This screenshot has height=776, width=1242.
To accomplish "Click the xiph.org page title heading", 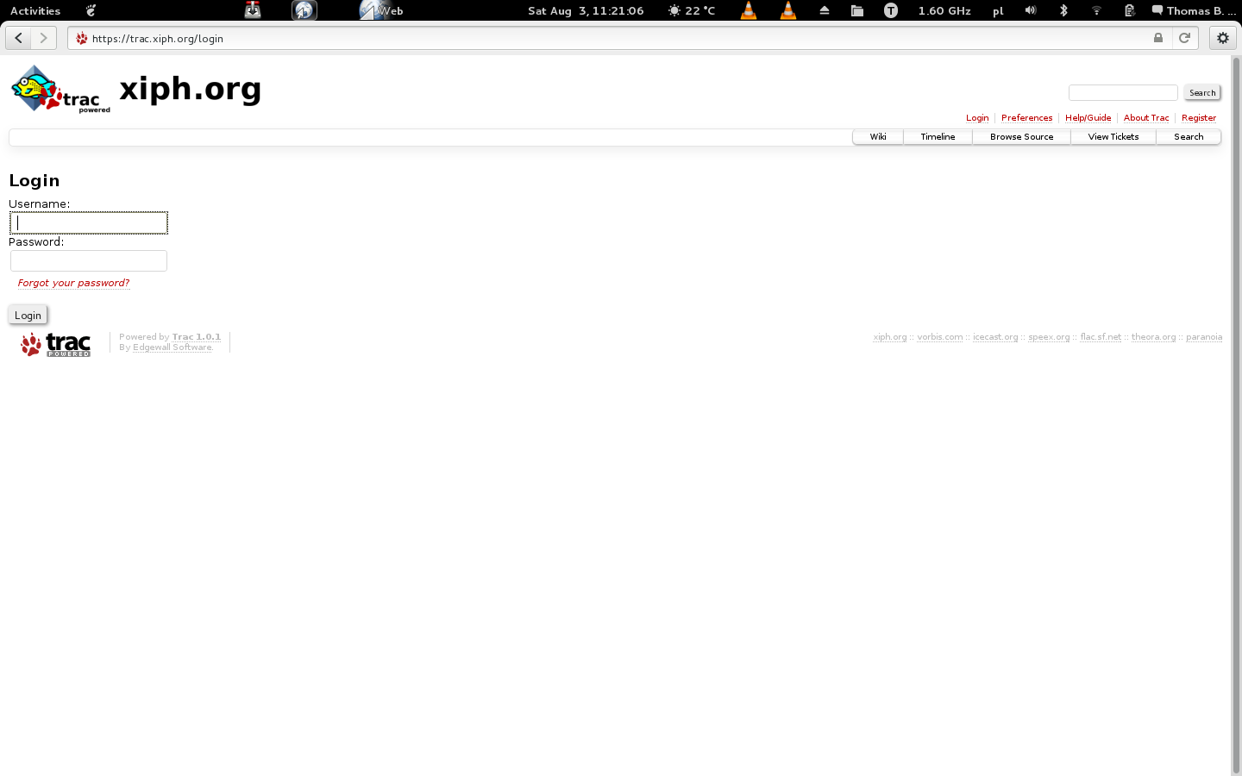I will (x=191, y=90).
